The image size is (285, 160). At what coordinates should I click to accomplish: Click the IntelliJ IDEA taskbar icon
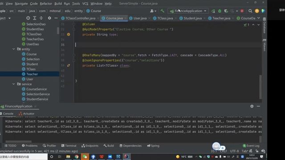pyautogui.click(x=126, y=157)
